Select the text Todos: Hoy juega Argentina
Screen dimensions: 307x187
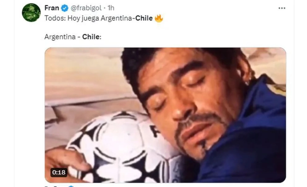(x=88, y=18)
